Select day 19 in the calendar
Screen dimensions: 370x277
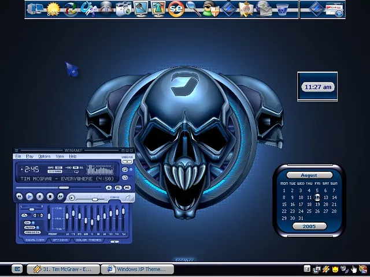317,204
